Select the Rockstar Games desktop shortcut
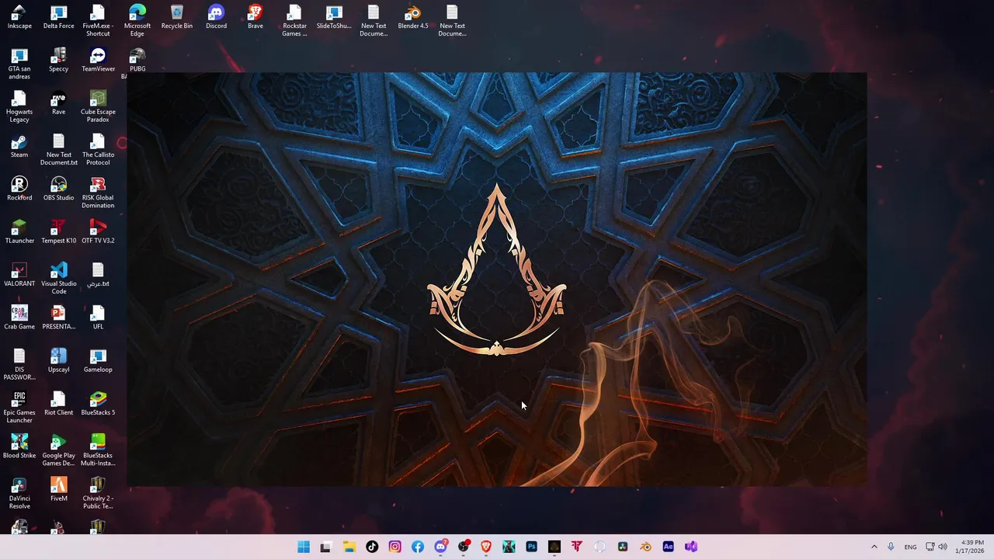This screenshot has height=559, width=994. click(x=294, y=21)
